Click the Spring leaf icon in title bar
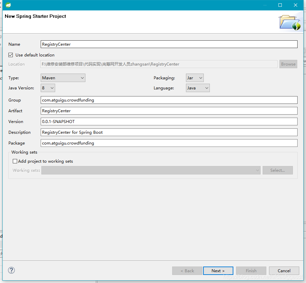 pyautogui.click(x=8, y=5)
